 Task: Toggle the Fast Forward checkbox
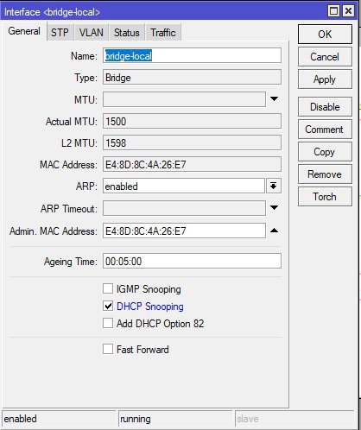(x=108, y=349)
